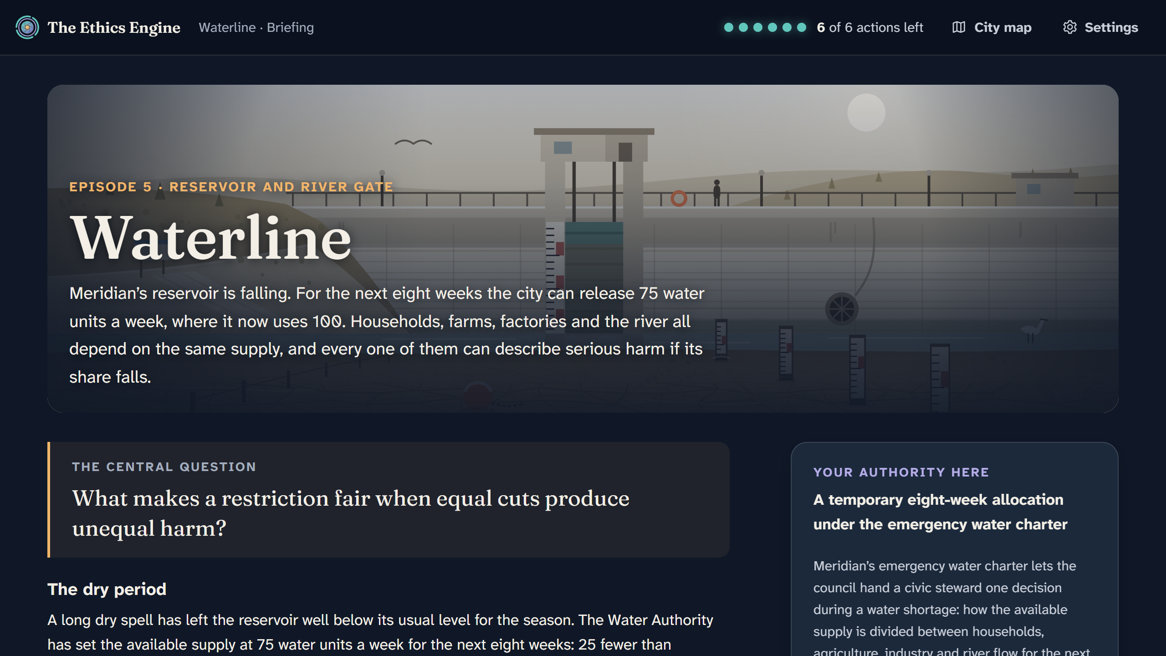Viewport: 1166px width, 656px height.
Task: Click the Waterline · Briefing breadcrumb
Action: pos(256,27)
